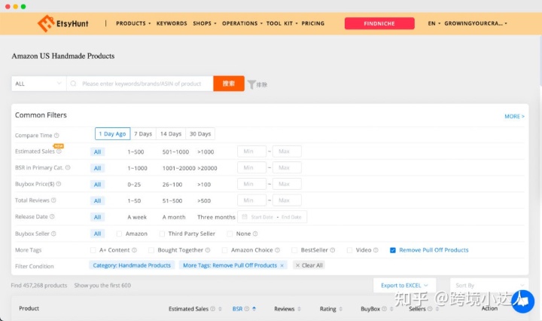The image size is (542, 321).
Task: Click the FINDNICHE button
Action: click(379, 23)
